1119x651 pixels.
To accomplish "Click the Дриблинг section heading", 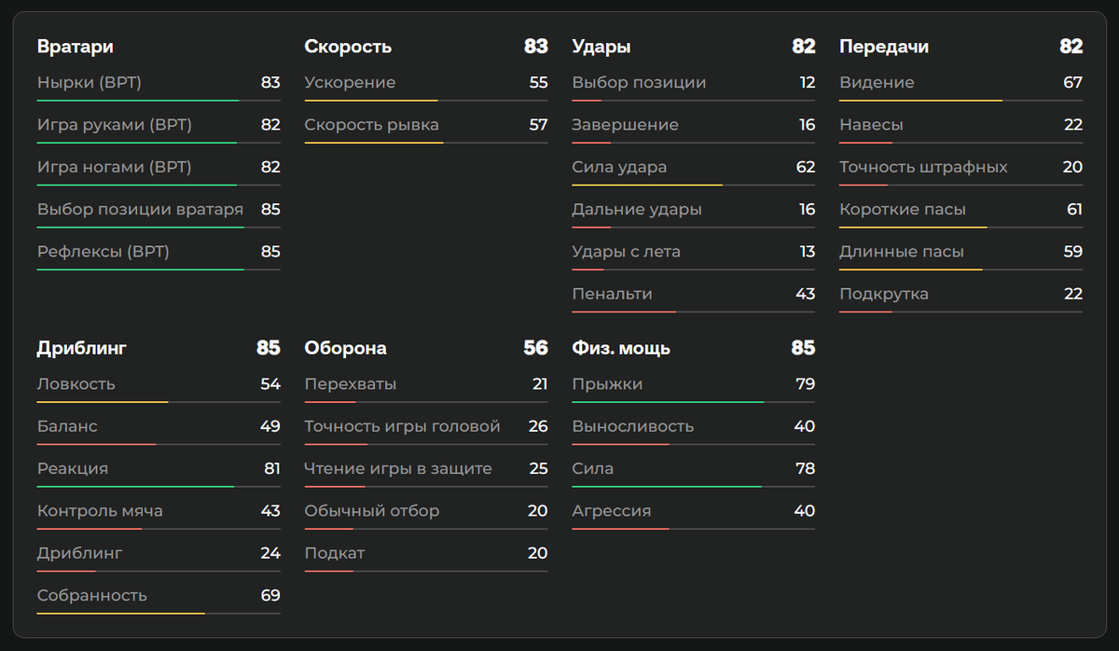I will pyautogui.click(x=82, y=348).
